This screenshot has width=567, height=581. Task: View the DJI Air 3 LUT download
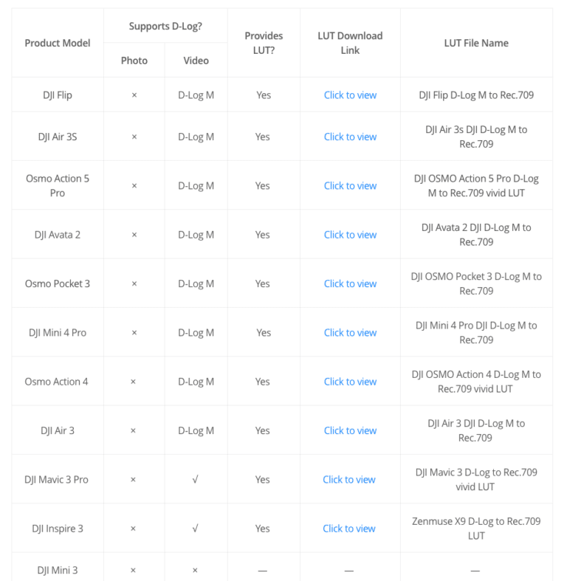(350, 430)
